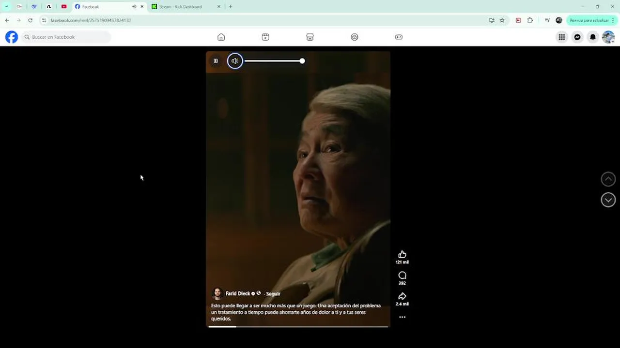Go to the next reel with the down chevron
Image resolution: width=620 pixels, height=348 pixels.
(608, 200)
